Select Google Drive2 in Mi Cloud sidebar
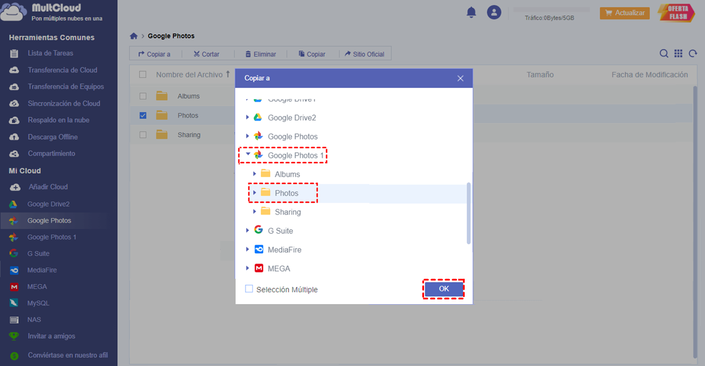This screenshot has width=705, height=366. 48,204
